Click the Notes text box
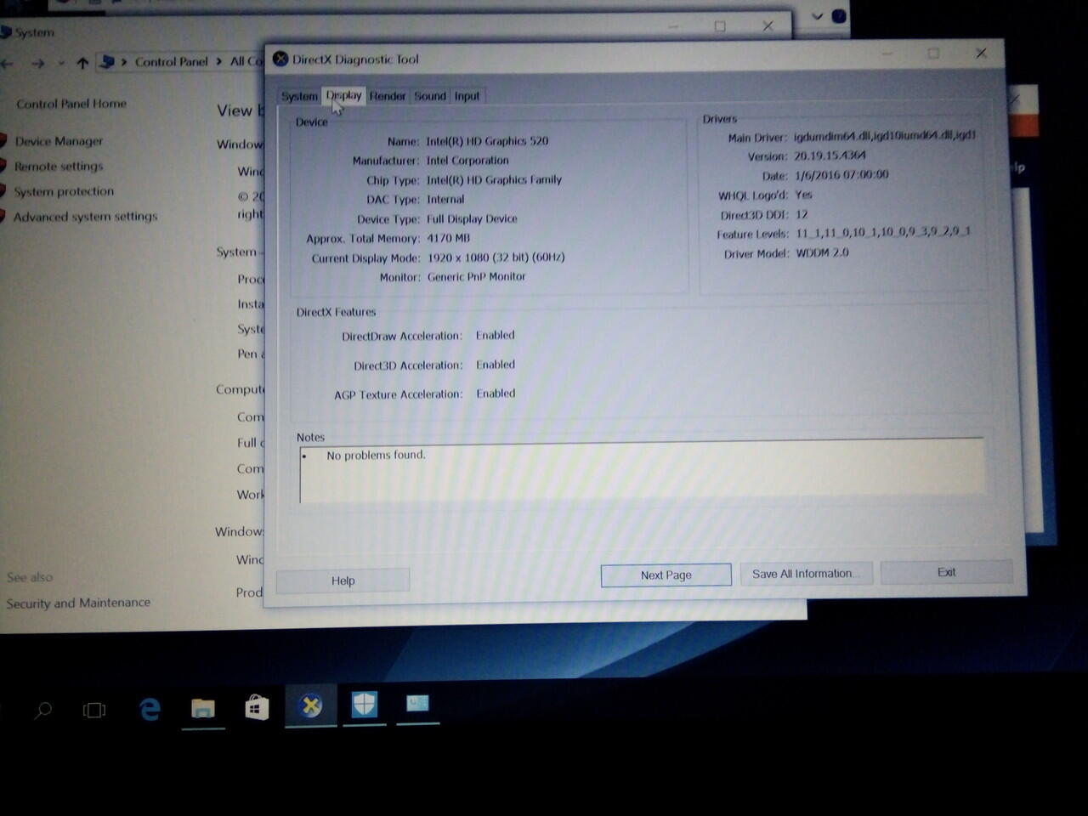1088x816 pixels. (x=642, y=470)
